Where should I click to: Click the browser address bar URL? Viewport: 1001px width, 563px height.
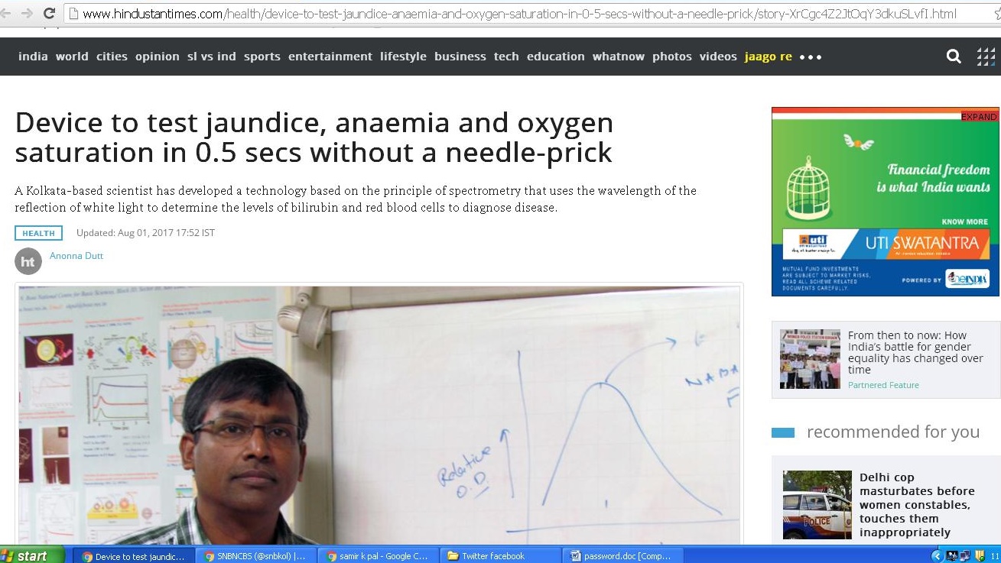click(x=519, y=14)
